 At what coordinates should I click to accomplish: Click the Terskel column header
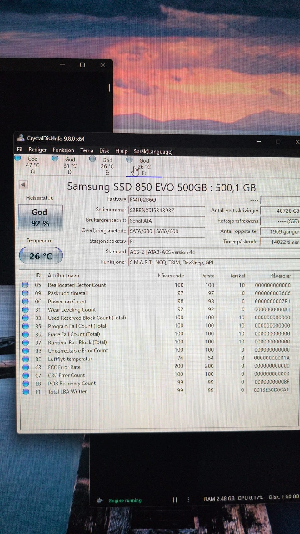237,276
